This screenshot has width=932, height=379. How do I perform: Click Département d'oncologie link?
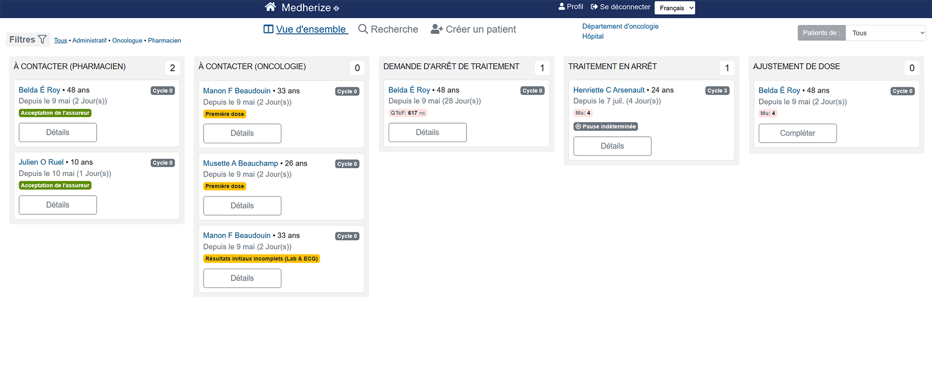[x=620, y=26]
